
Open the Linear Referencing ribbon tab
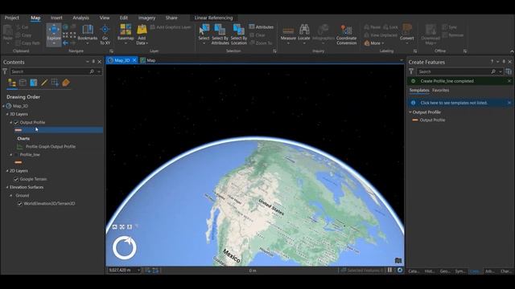tap(213, 18)
